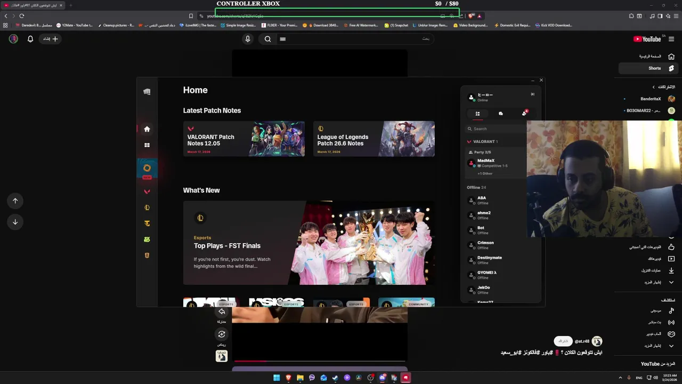Open the Riot client Home icon
This screenshot has height=384, width=682.
click(147, 129)
